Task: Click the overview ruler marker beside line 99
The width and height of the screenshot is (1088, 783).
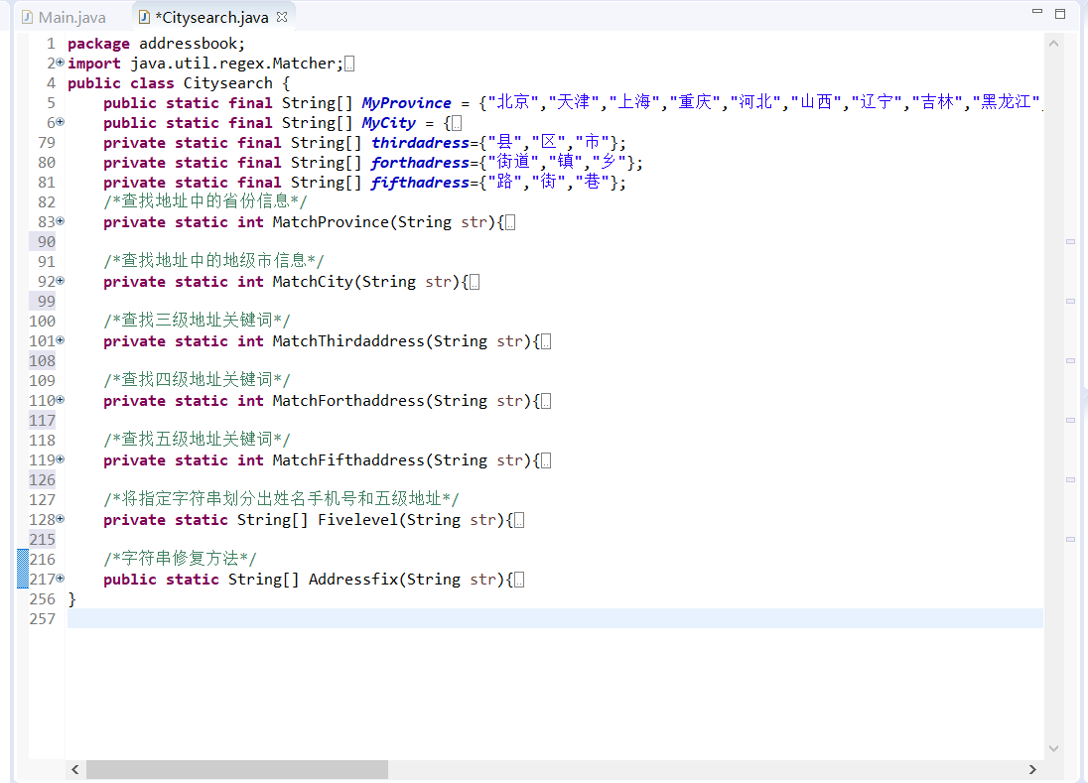Action: click(1071, 301)
